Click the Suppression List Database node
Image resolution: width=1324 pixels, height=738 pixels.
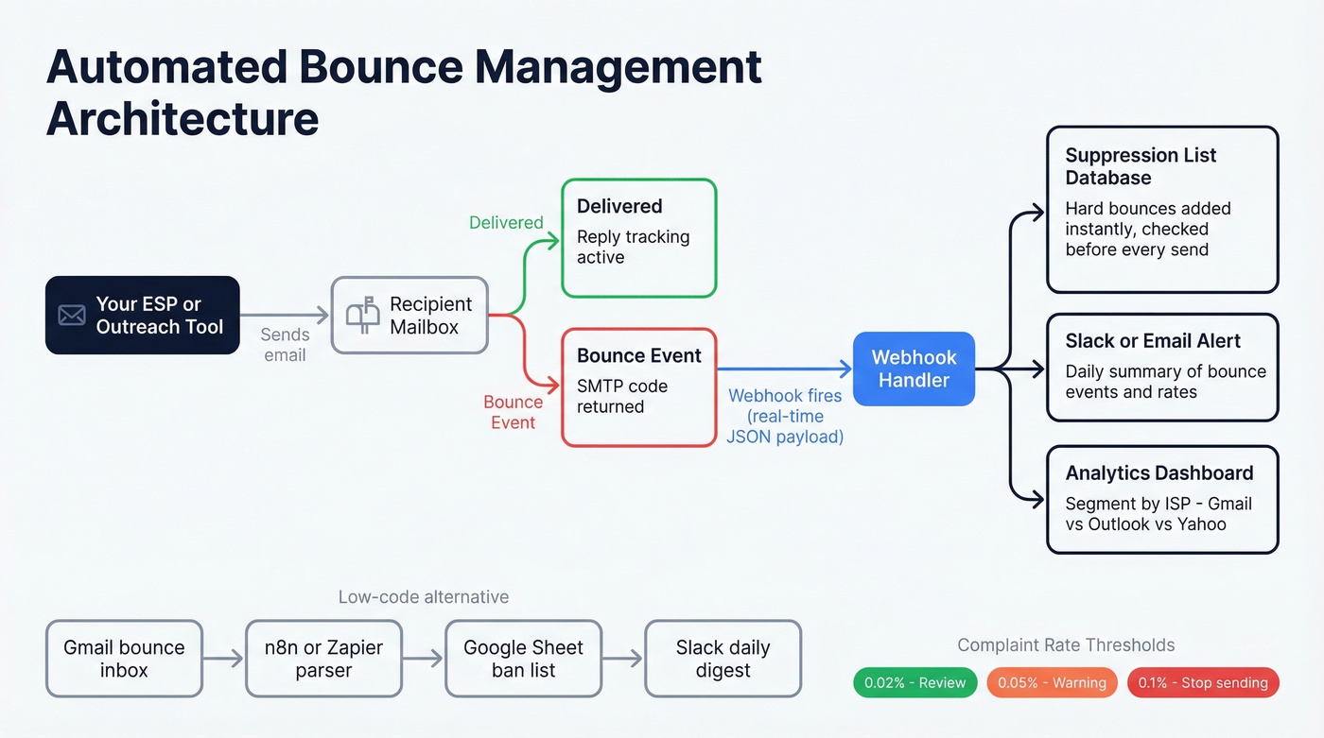click(1161, 209)
